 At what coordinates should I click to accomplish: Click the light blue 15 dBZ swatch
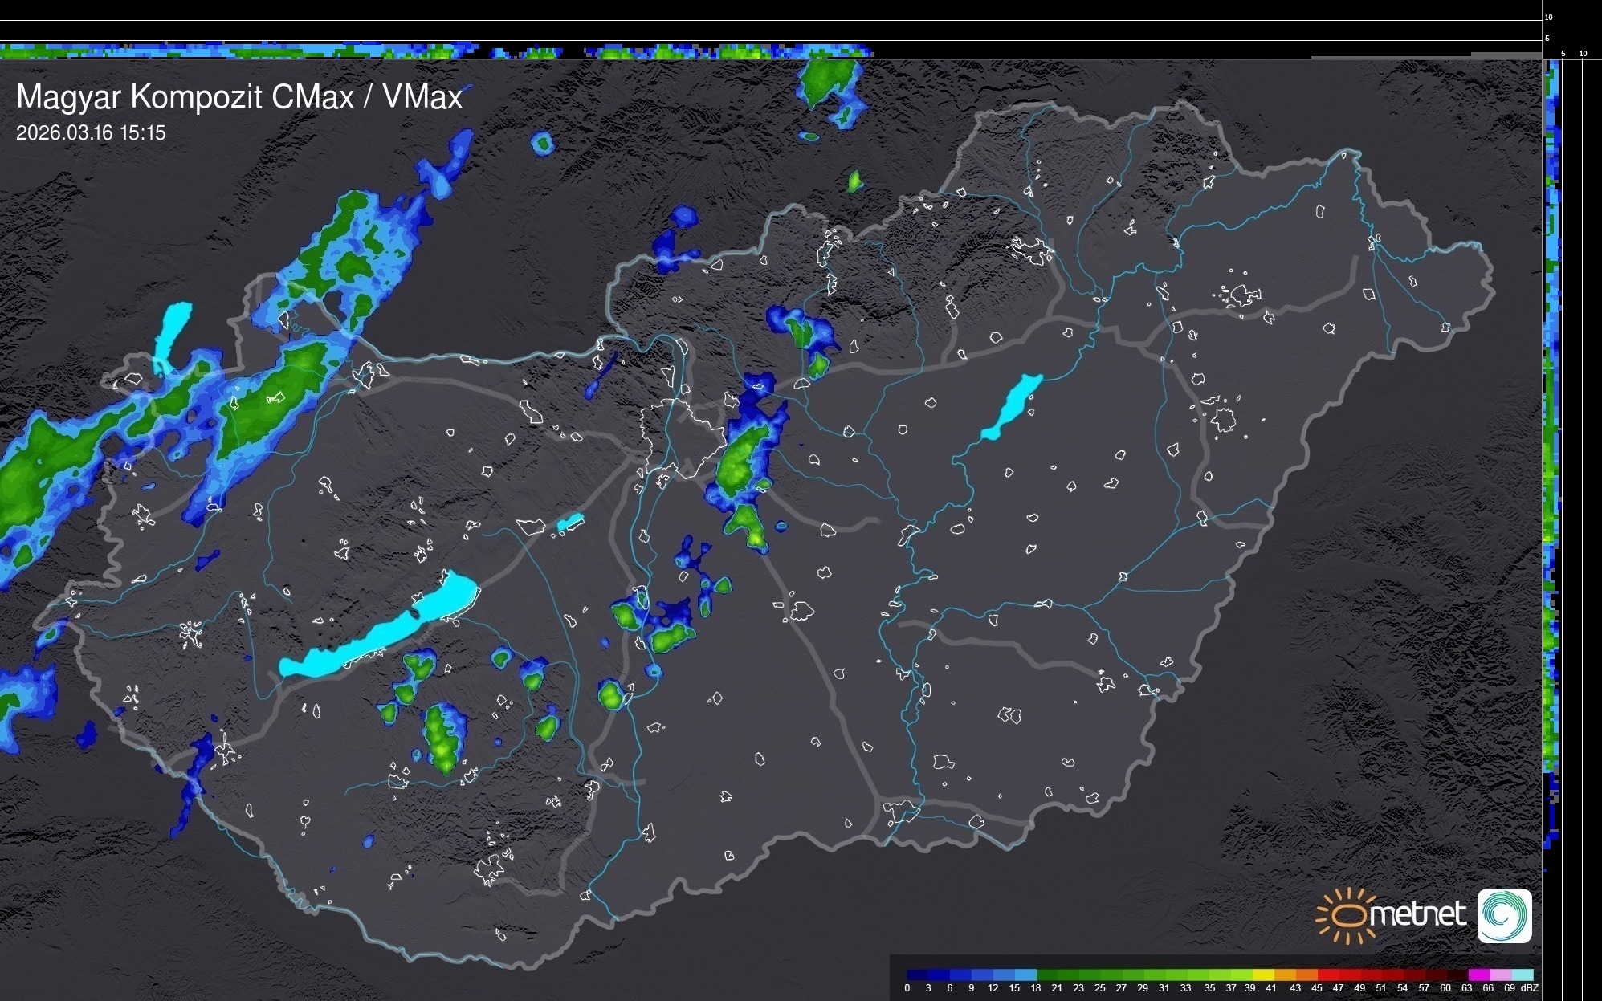(x=1025, y=975)
